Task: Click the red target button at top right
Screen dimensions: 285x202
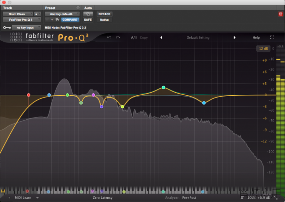Action: point(281,14)
